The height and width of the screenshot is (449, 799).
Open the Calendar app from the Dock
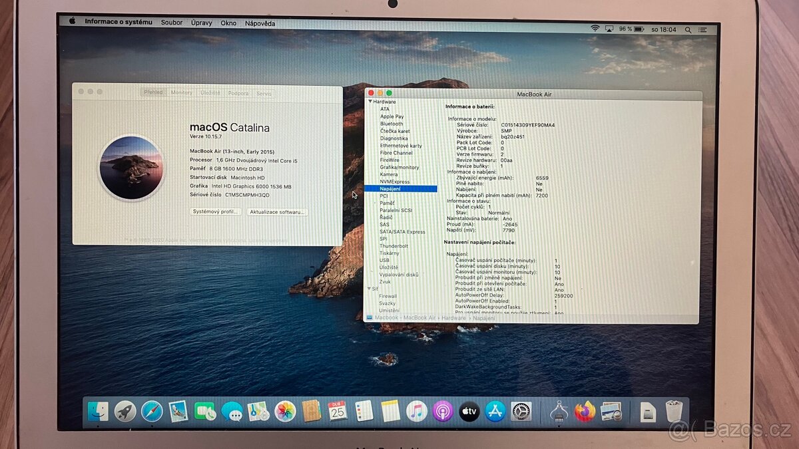[x=337, y=412]
